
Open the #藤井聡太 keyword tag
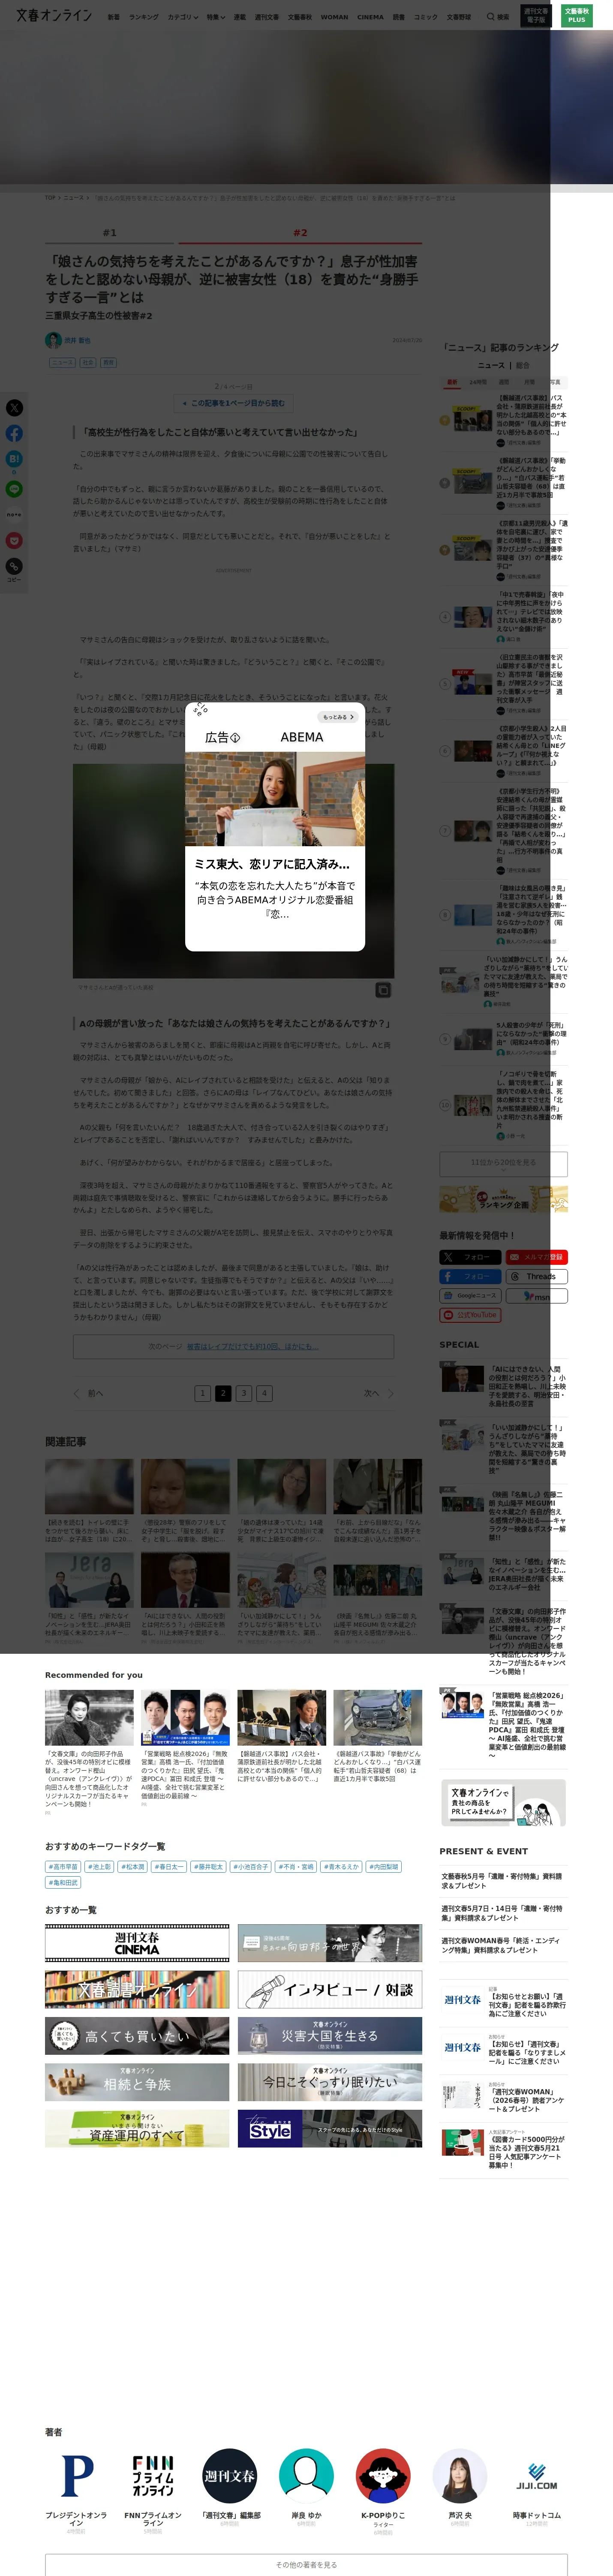pos(210,1867)
